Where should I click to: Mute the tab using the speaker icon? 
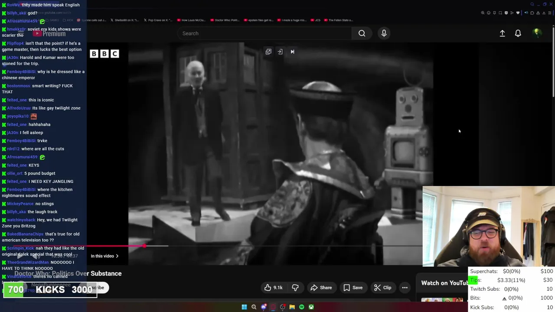click(x=526, y=13)
